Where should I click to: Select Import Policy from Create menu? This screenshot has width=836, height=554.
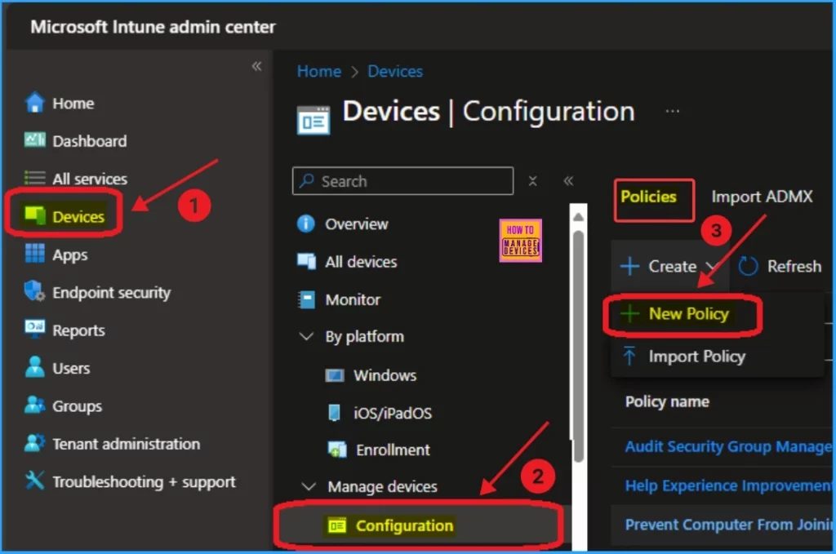(696, 356)
